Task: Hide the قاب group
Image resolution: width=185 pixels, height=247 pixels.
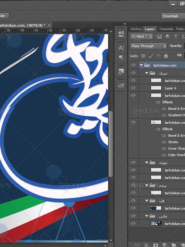Action: [133, 200]
